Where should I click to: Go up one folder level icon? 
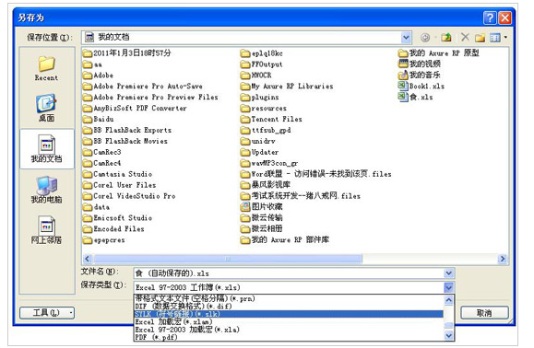446,37
